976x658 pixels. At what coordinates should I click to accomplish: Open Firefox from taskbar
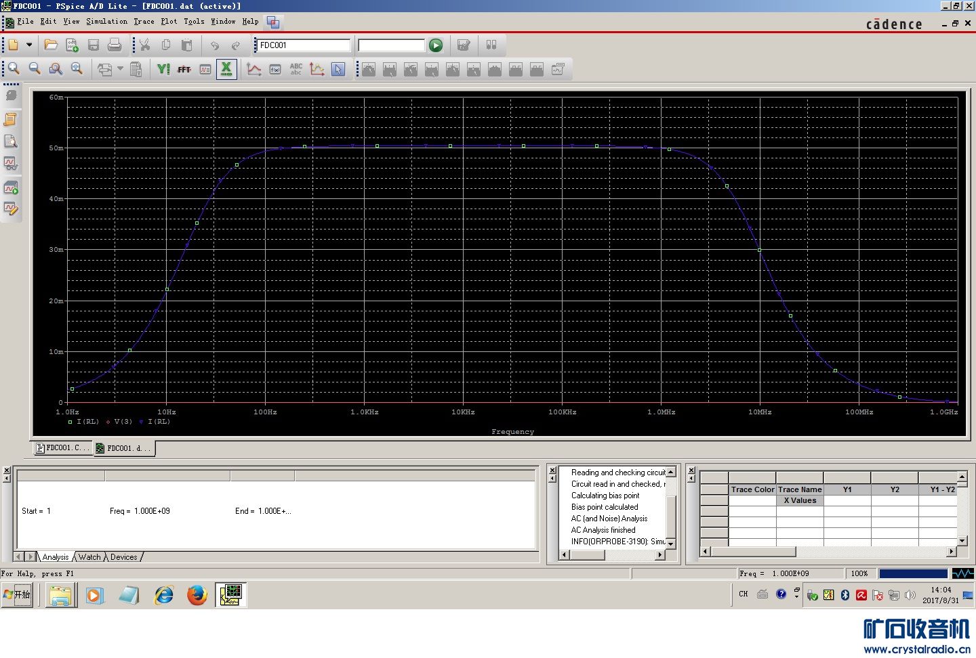(197, 595)
